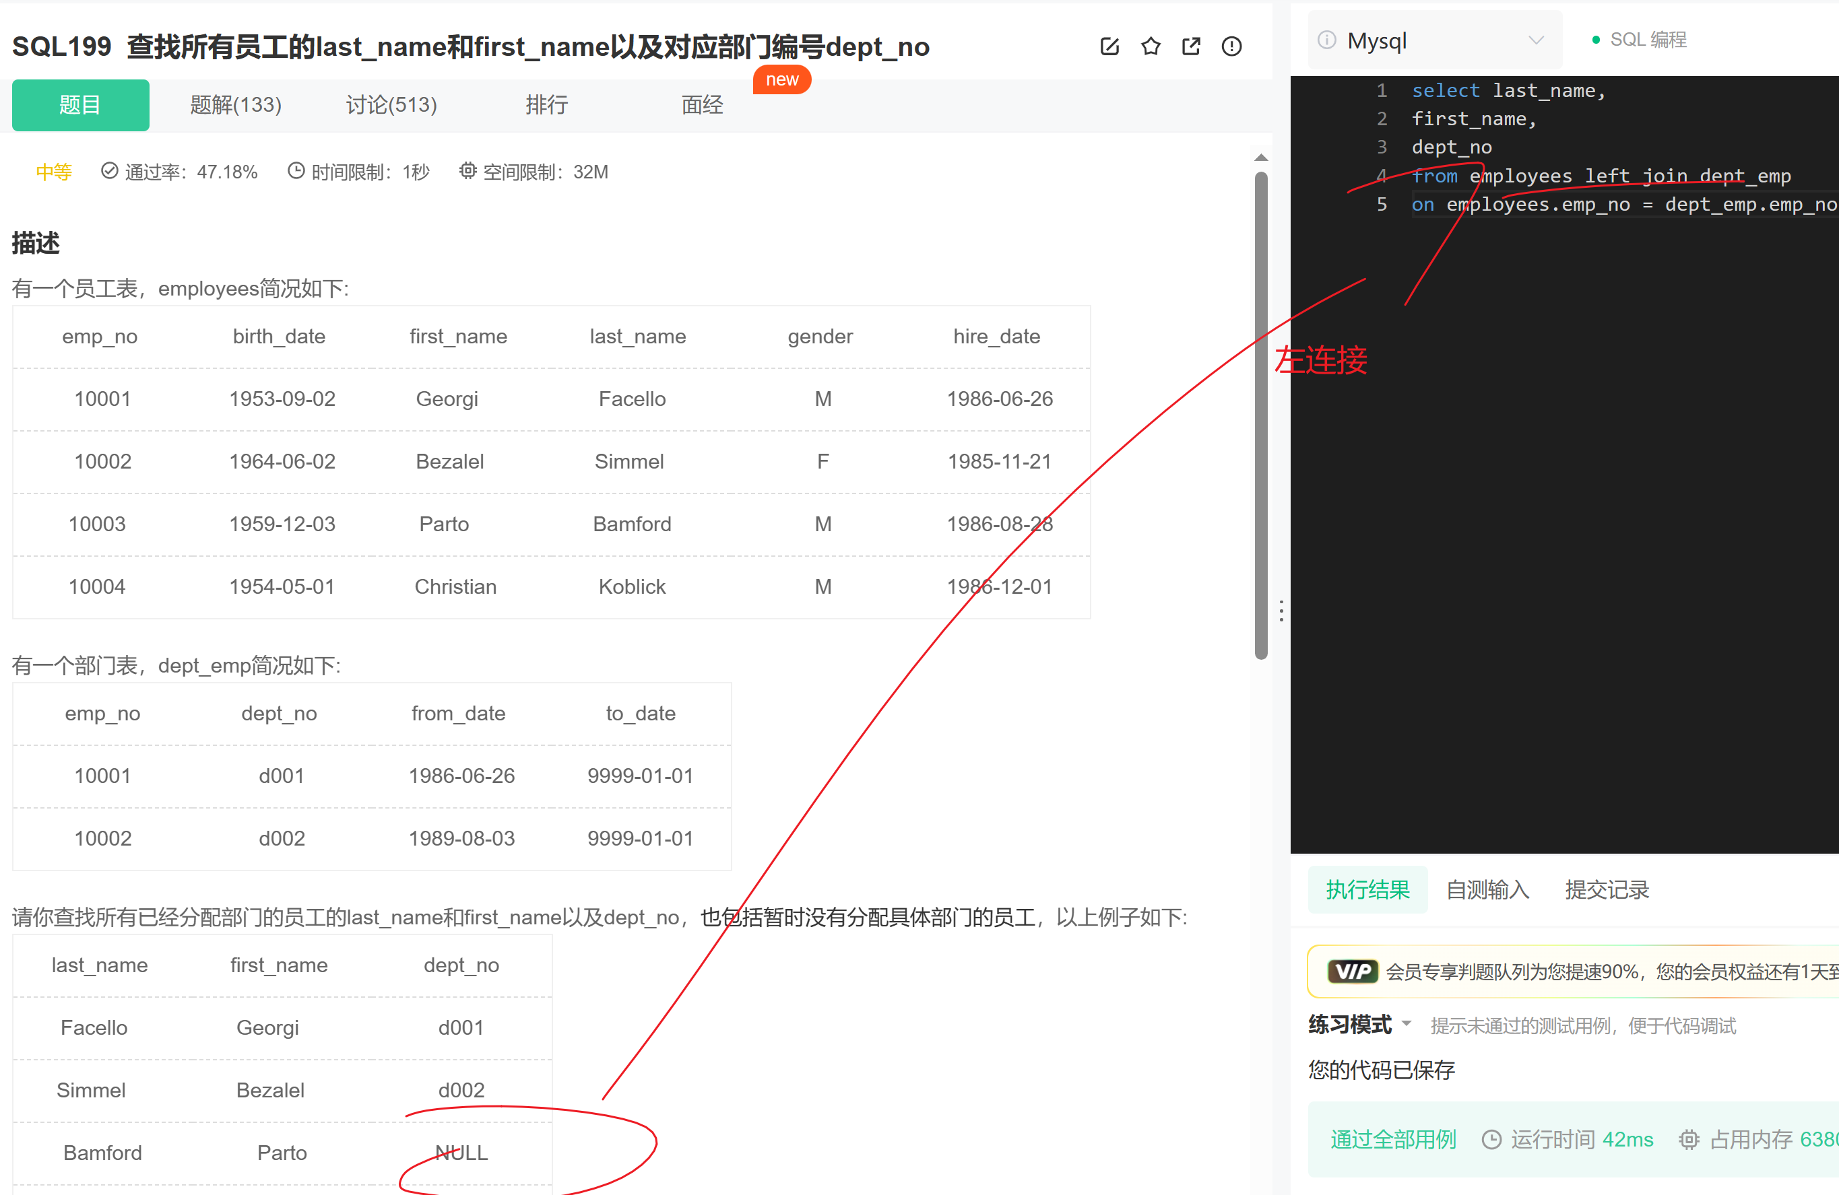Viewport: 1839px width, 1195px height.
Task: Favorite the problem with the star icon
Action: [x=1151, y=46]
